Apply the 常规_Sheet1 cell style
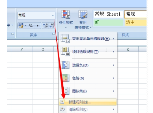Image resolution: width=153 pixels, height=113 pixels. (108, 14)
